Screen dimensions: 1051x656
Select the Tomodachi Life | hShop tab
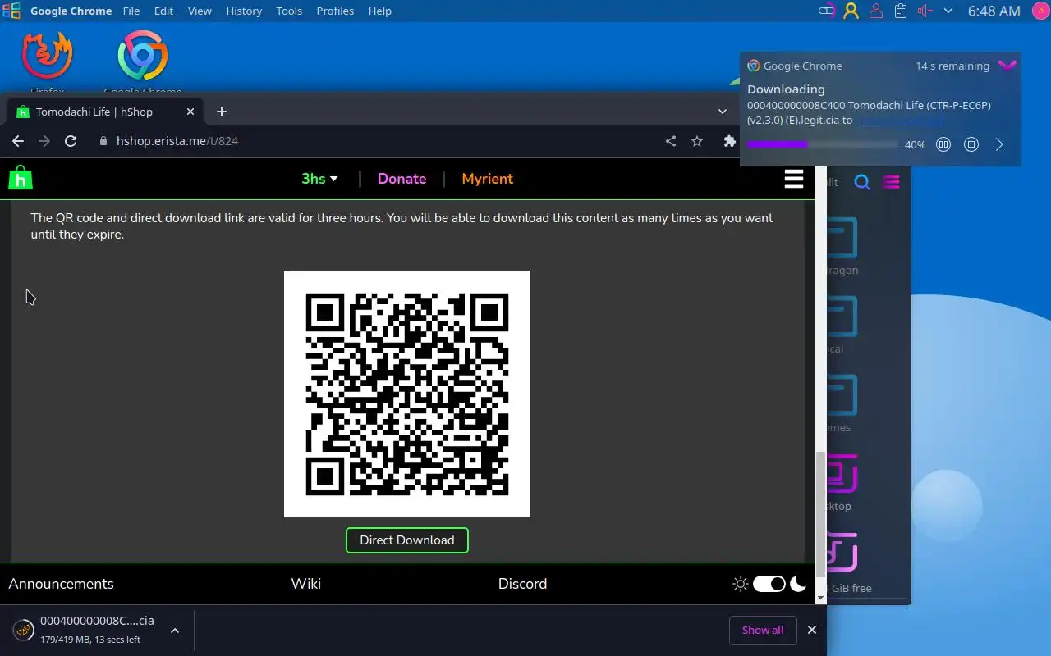[104, 112]
